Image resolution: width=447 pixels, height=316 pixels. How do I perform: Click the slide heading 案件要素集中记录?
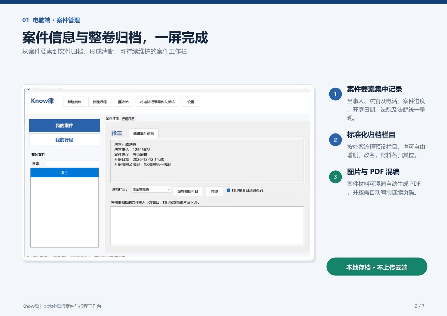point(375,89)
